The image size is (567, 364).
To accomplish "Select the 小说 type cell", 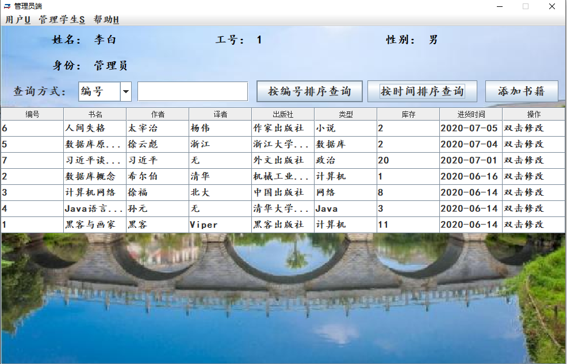I will point(346,128).
